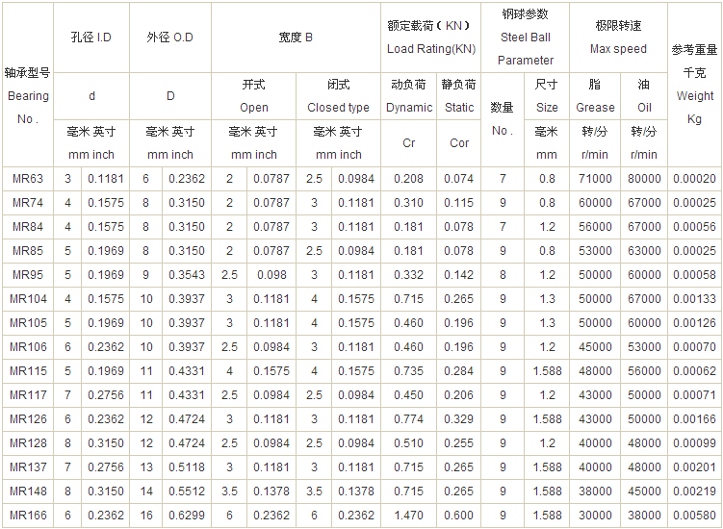Select the MR84 row label
Viewport: 723px width, 529px height.
[x=28, y=227]
